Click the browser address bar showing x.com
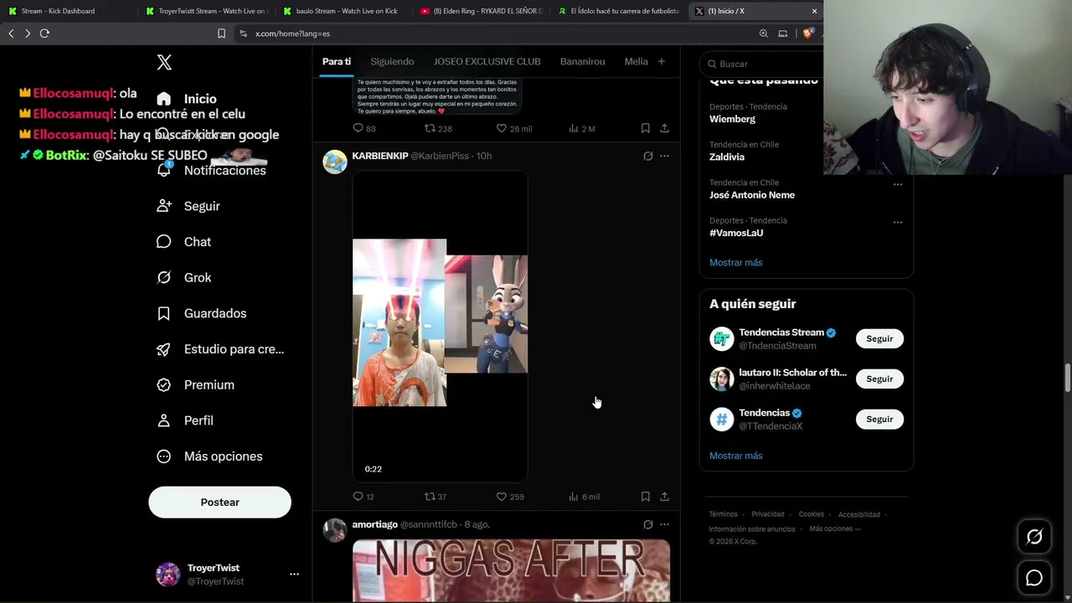This screenshot has width=1072, height=603. pyautogui.click(x=494, y=33)
